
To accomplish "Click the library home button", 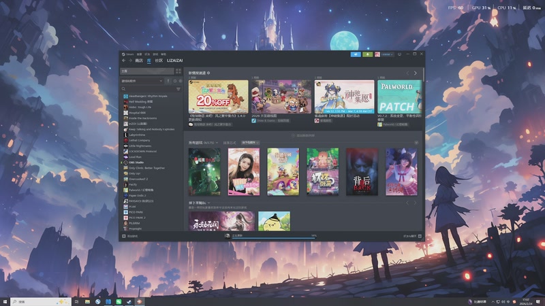I will (x=146, y=71).
